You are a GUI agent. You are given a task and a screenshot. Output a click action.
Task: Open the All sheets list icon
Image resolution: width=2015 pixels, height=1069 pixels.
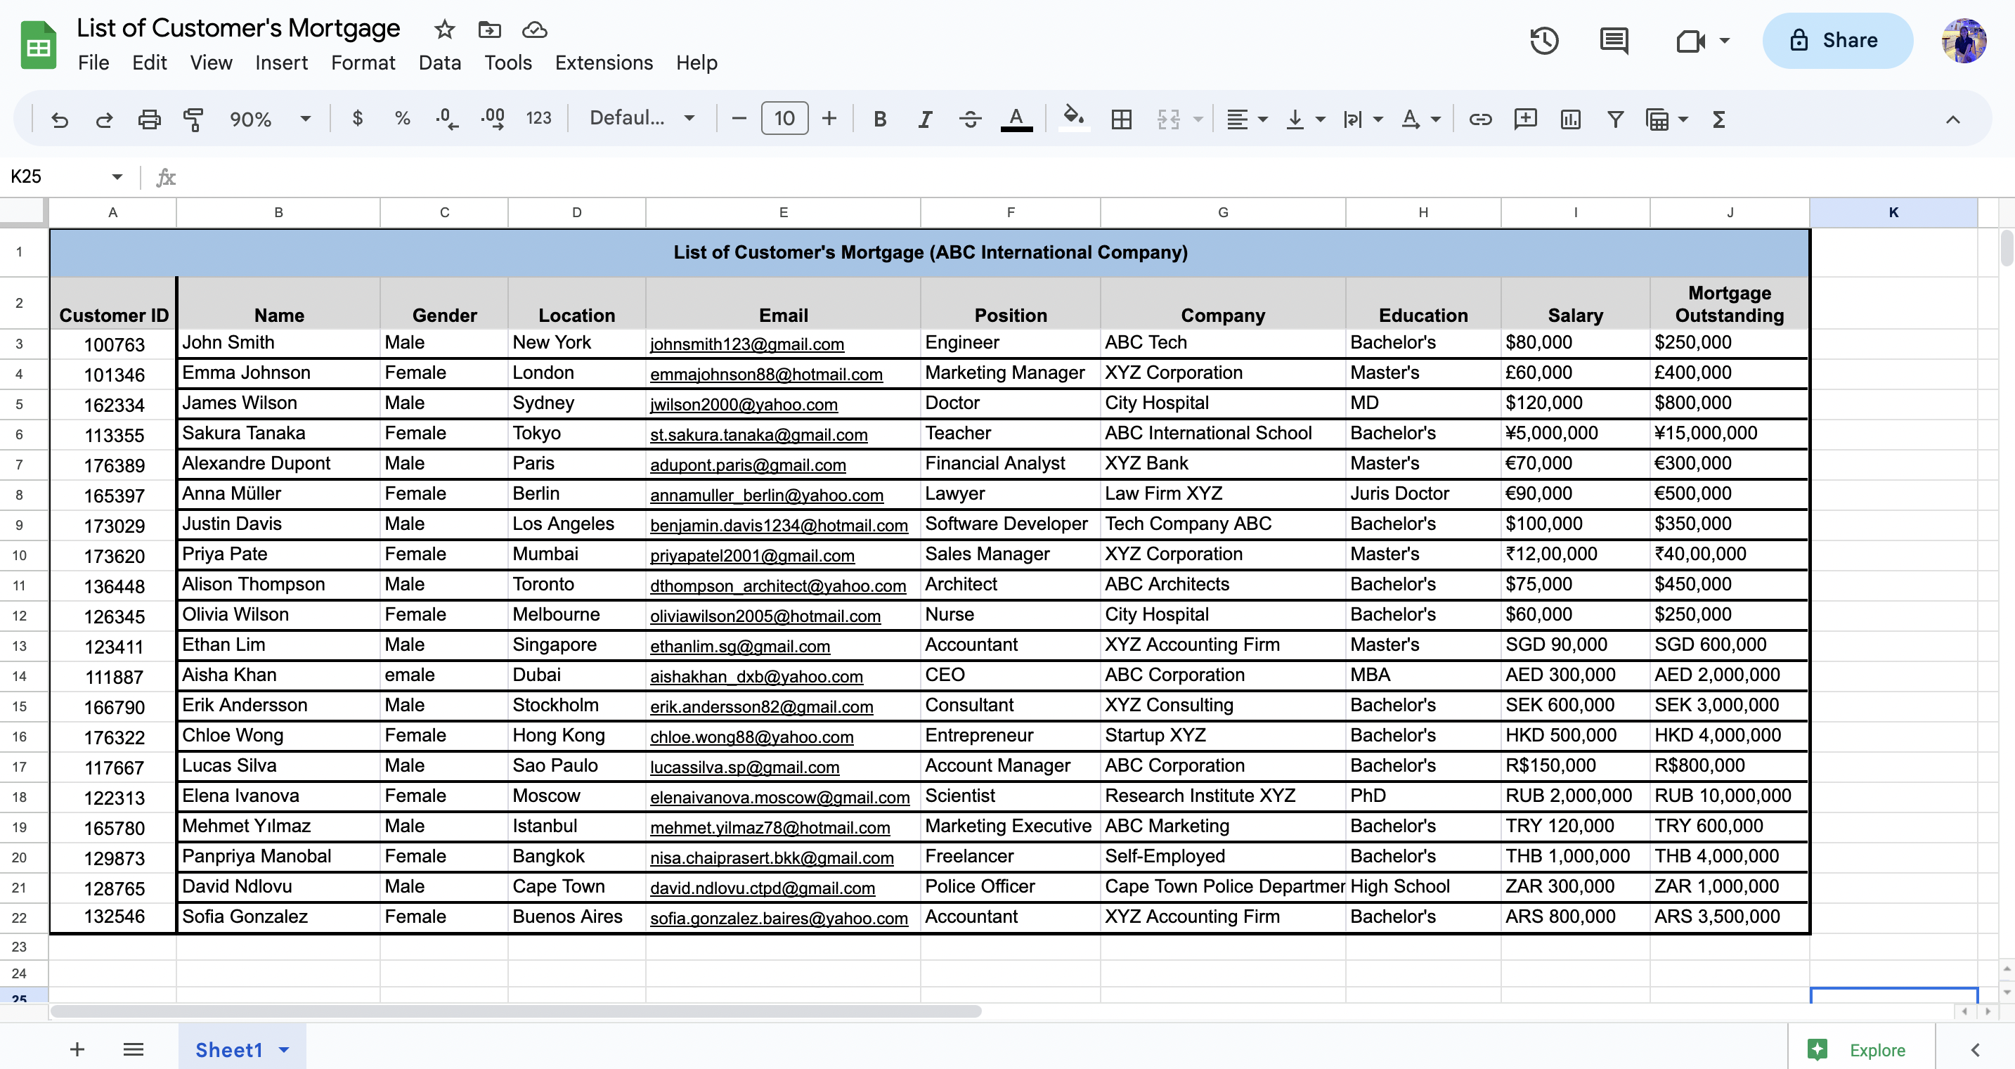coord(133,1049)
